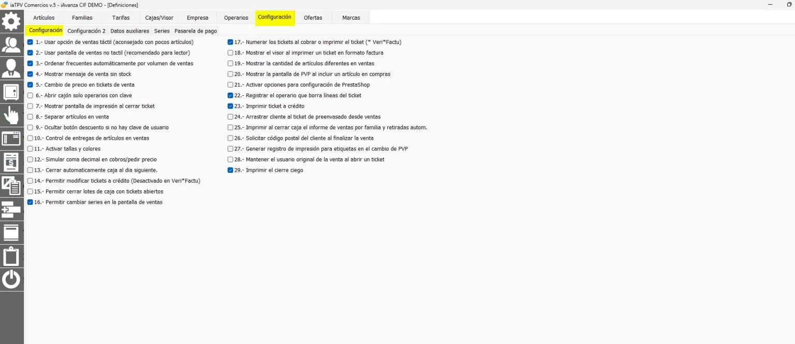Select the top Configuración main tab
This screenshot has width=795, height=344.
pyautogui.click(x=275, y=17)
